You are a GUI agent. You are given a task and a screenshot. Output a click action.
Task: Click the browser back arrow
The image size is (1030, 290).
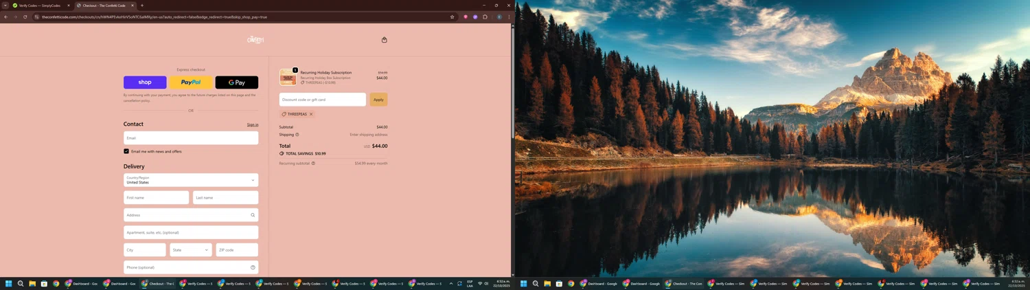(x=6, y=16)
